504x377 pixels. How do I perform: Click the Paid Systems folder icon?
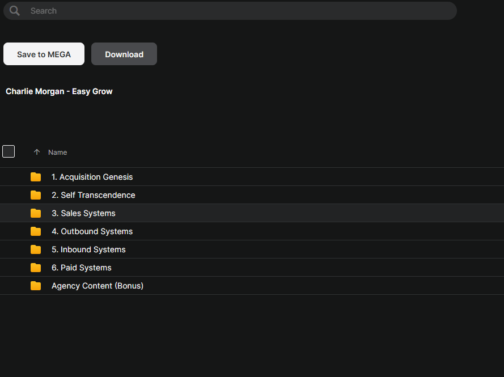pyautogui.click(x=36, y=268)
